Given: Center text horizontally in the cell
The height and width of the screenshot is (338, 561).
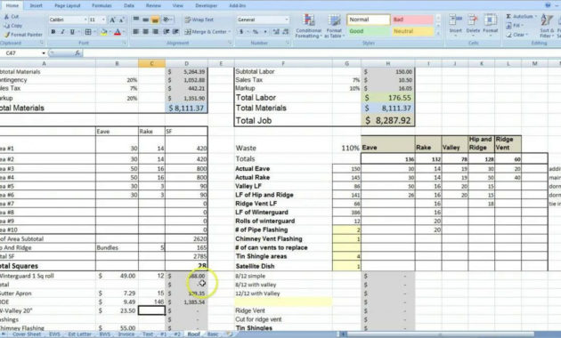Looking at the screenshot, I should (145, 32).
